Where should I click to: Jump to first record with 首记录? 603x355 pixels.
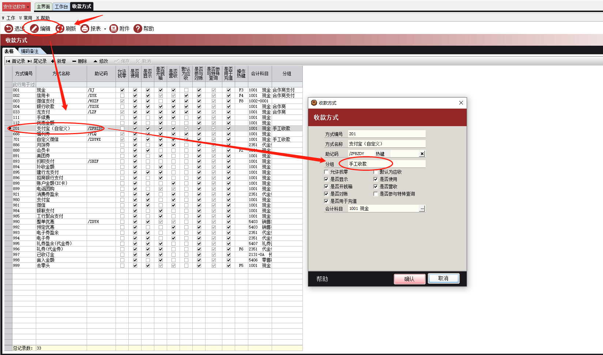click(x=15, y=61)
